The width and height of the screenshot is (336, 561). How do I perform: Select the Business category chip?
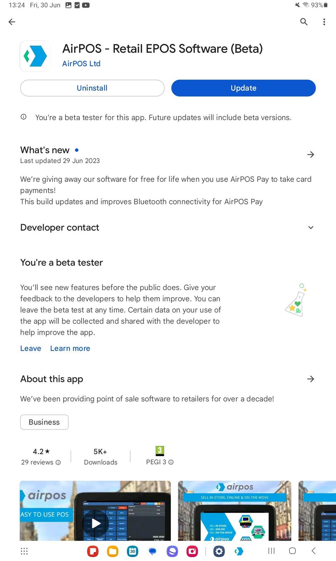point(44,422)
